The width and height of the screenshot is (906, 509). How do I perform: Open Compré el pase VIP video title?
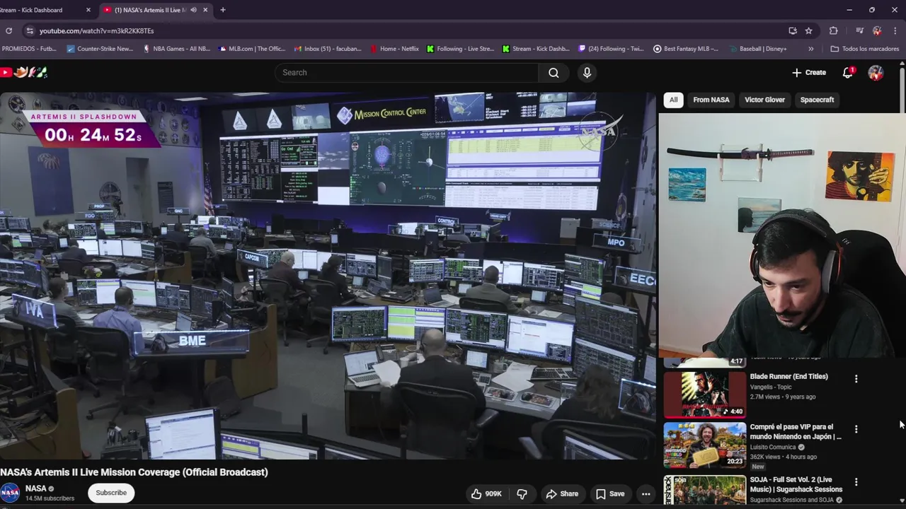click(x=796, y=432)
